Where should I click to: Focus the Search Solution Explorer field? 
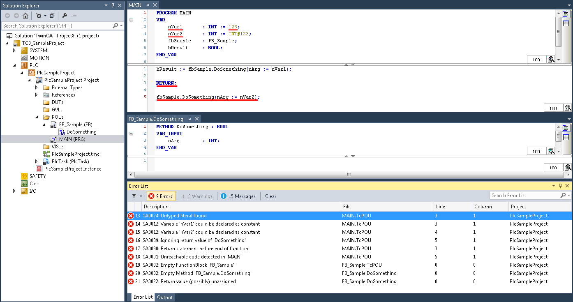click(57, 25)
